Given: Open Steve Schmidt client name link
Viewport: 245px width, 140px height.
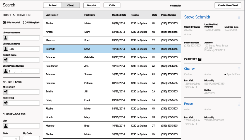Looking at the screenshot, I should 197,17.
